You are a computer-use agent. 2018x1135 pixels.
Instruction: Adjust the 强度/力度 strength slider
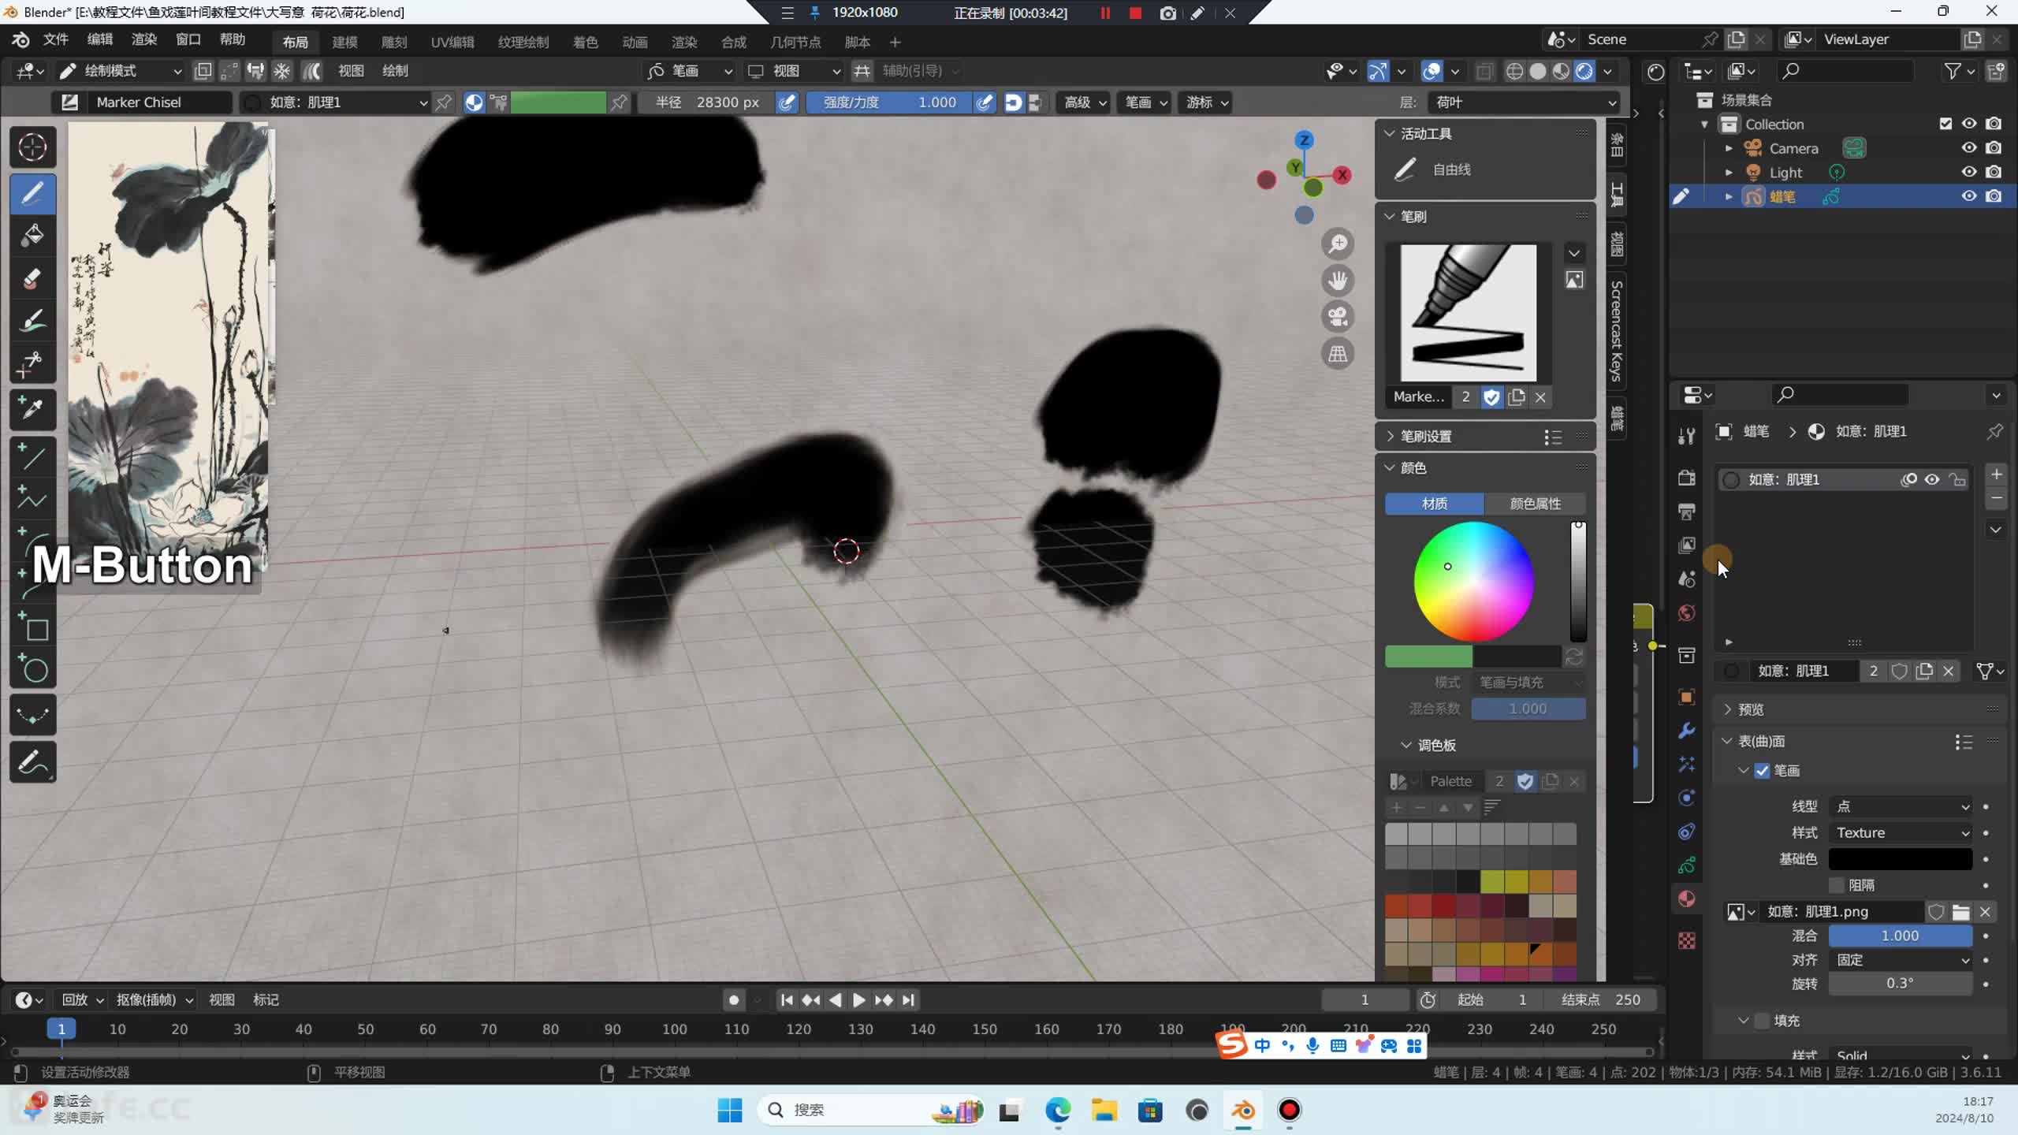click(x=888, y=102)
